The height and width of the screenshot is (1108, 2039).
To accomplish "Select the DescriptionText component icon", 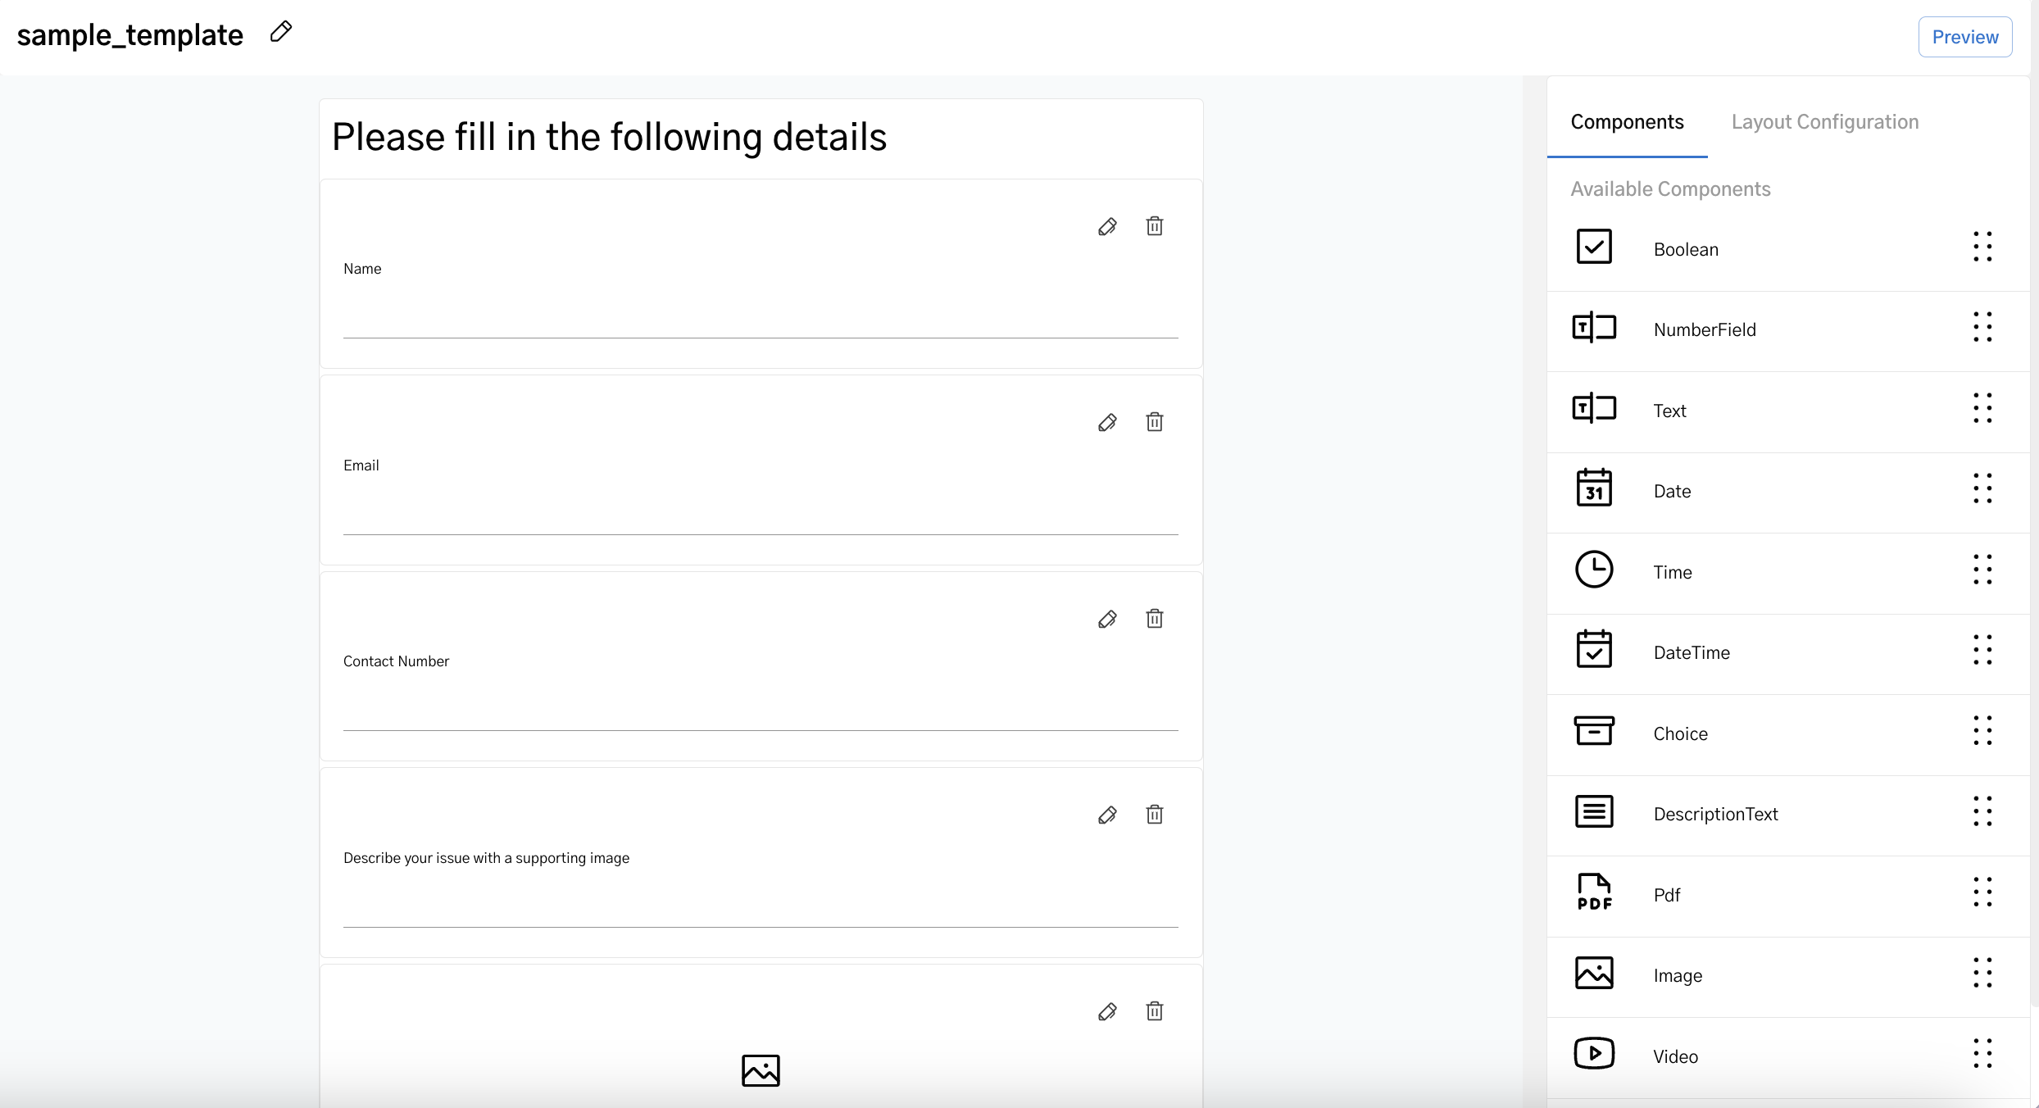I will (x=1595, y=811).
